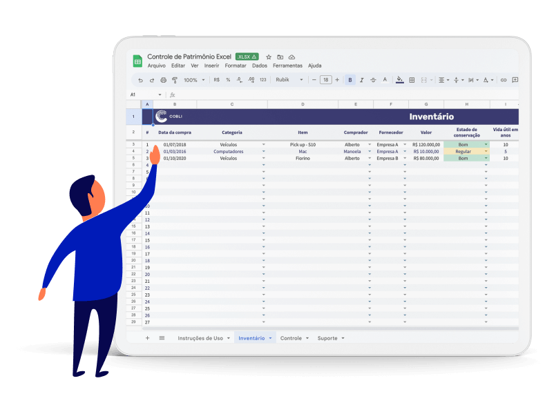Click the formula bar input
The height and width of the screenshot is (414, 545).
point(347,95)
